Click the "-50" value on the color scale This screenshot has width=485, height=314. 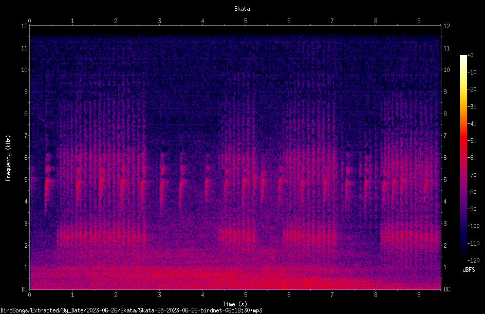point(472,141)
